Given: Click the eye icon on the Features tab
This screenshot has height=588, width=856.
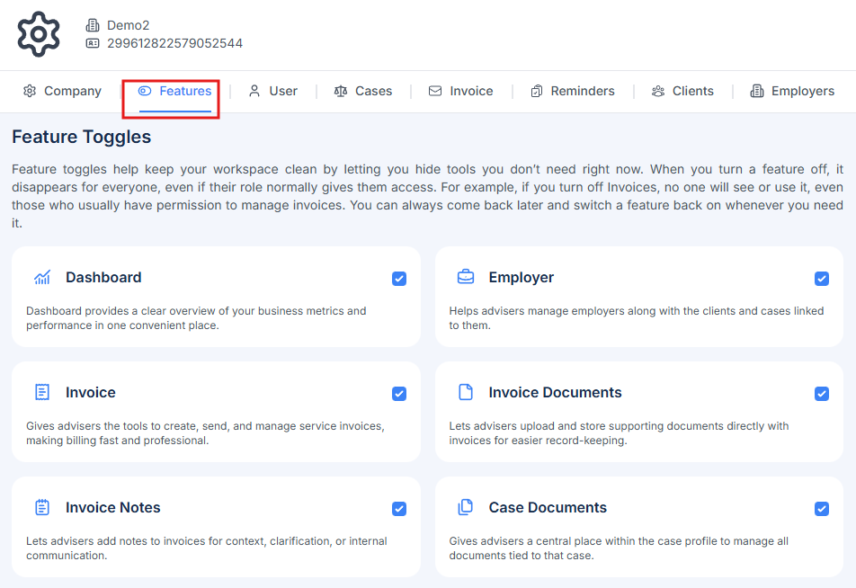Looking at the screenshot, I should [145, 90].
